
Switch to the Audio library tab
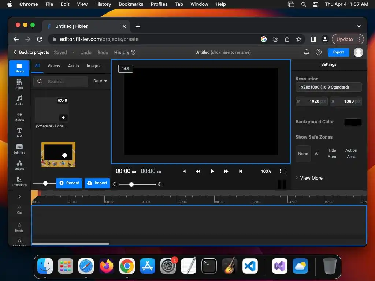point(73,66)
